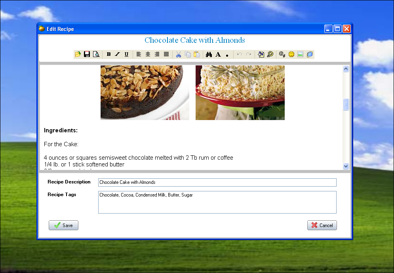Insert a smiley emoticon
Image resolution: width=394 pixels, height=273 pixels.
click(x=291, y=54)
